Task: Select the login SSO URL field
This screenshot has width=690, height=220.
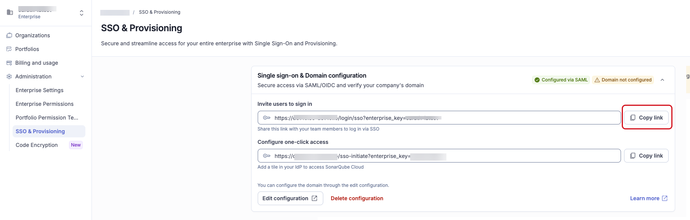Action: (439, 118)
